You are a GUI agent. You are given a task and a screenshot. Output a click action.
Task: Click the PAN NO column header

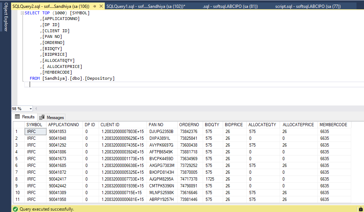coord(156,125)
